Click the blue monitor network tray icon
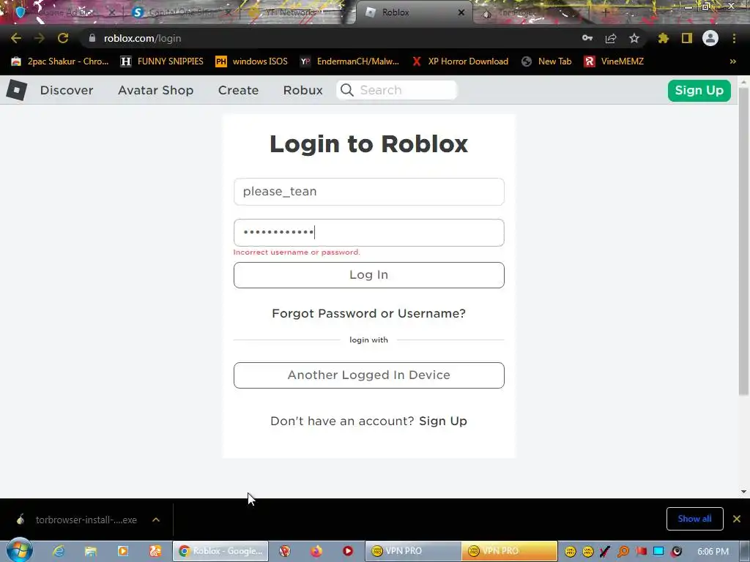 click(658, 552)
